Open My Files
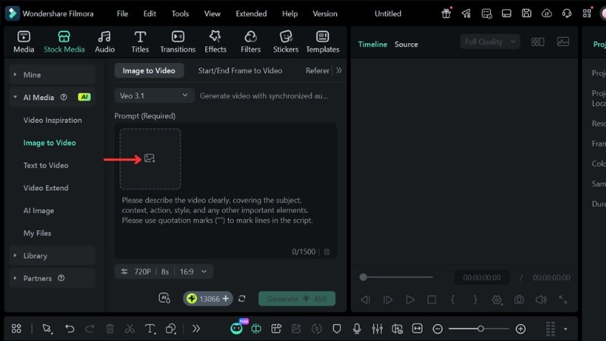Viewport: 606px width, 341px height. 37,233
